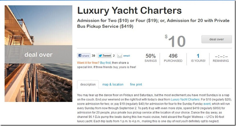Open the email link beside the envelope
Viewport: 236px width, 126px height.
point(127,56)
